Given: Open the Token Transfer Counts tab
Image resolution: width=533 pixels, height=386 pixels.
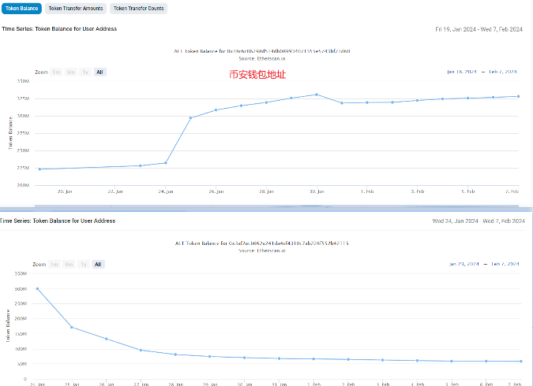Looking at the screenshot, I should 139,8.
